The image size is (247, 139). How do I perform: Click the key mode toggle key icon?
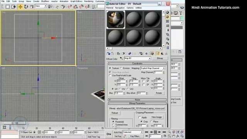109,134
